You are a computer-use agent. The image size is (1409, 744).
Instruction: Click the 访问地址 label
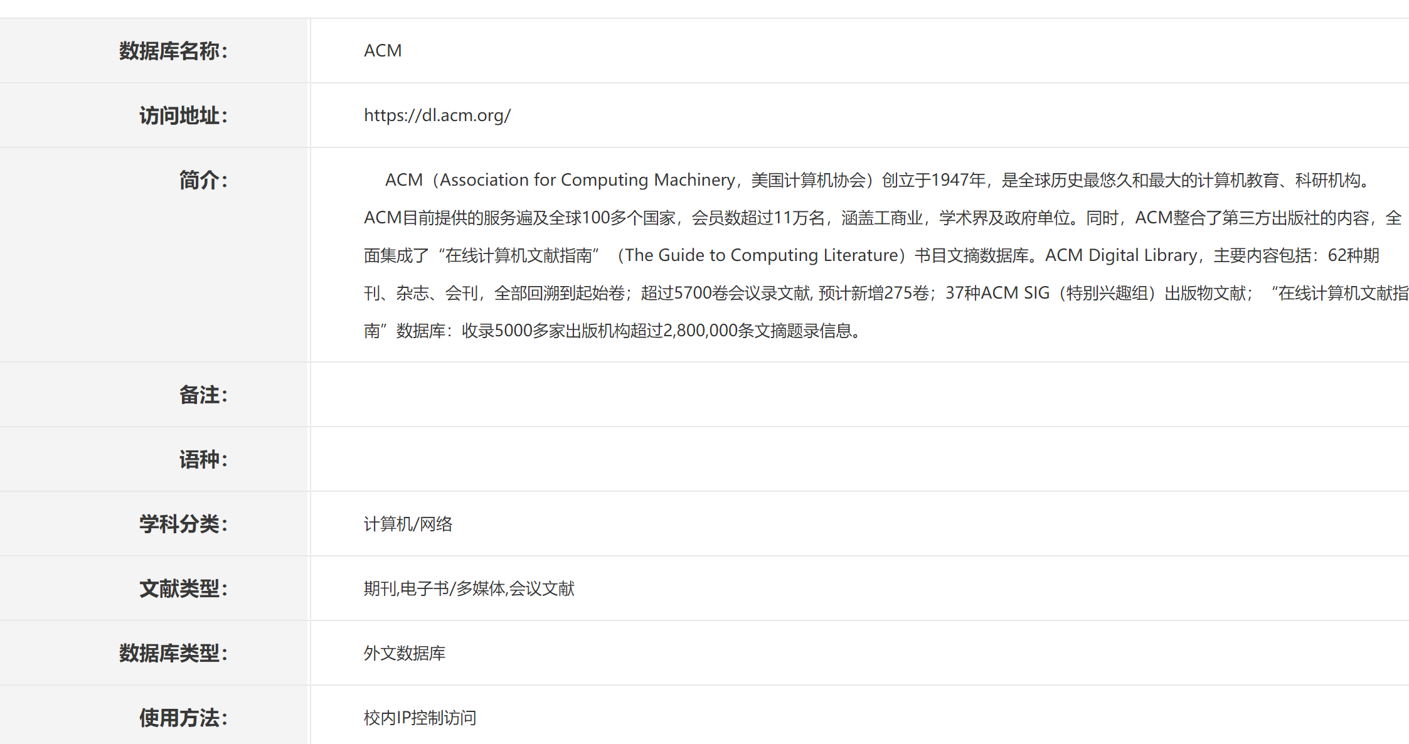pos(184,115)
